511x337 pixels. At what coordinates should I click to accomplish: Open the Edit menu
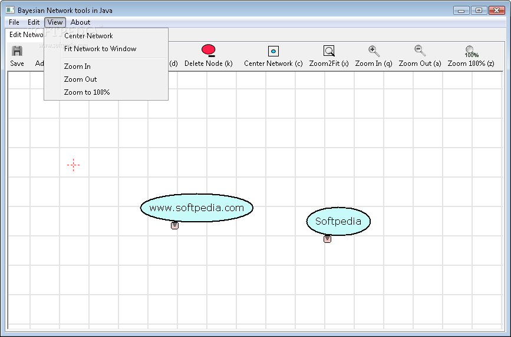pos(34,22)
